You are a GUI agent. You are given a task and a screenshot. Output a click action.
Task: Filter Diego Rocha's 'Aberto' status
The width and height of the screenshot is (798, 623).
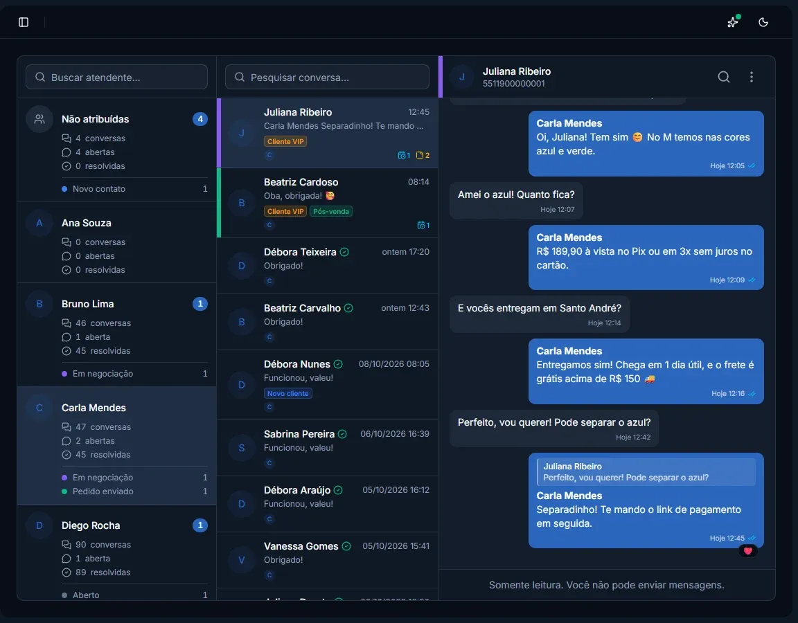134,595
